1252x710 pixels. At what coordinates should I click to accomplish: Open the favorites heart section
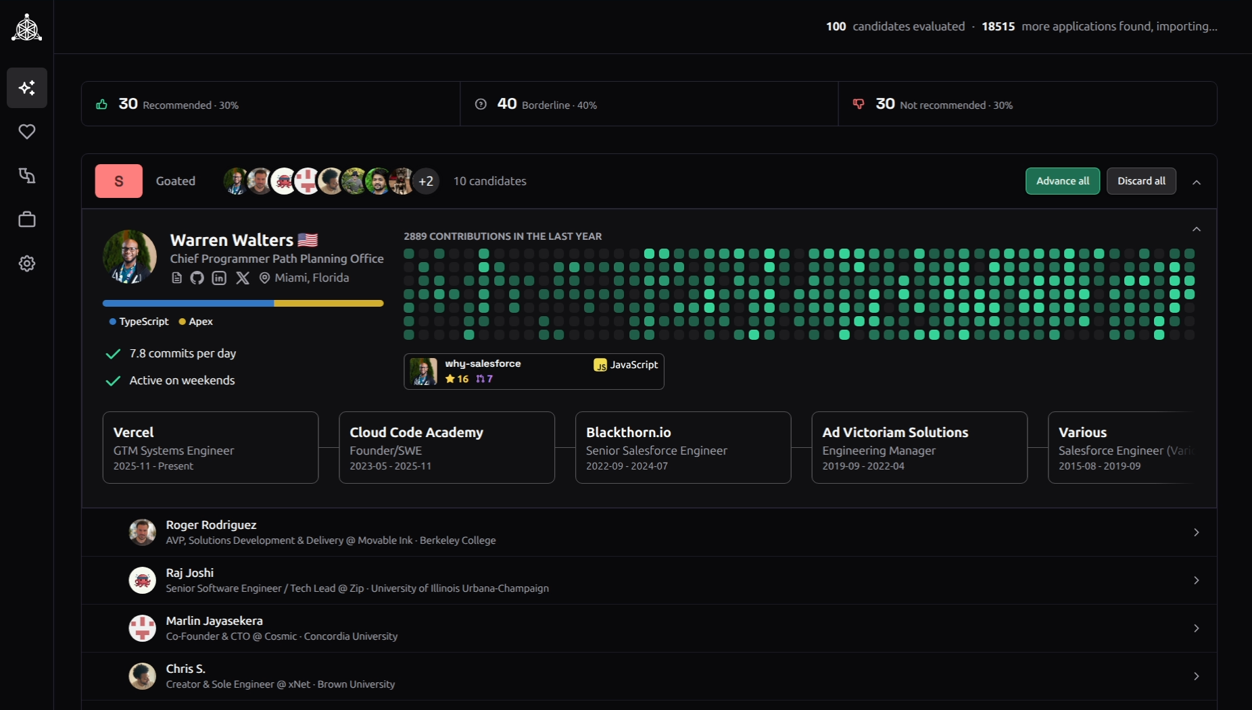point(27,132)
